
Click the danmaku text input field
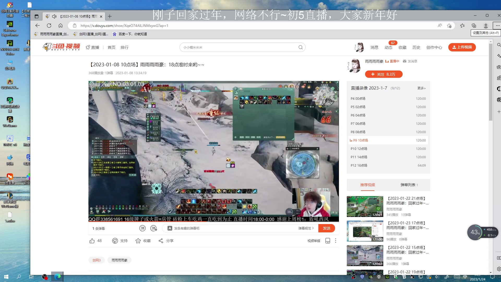(x=235, y=228)
